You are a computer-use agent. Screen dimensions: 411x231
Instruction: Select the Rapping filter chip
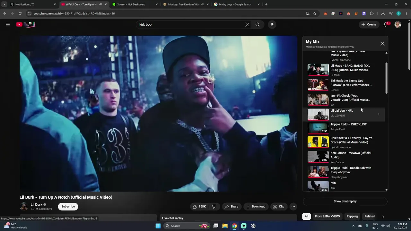352,216
